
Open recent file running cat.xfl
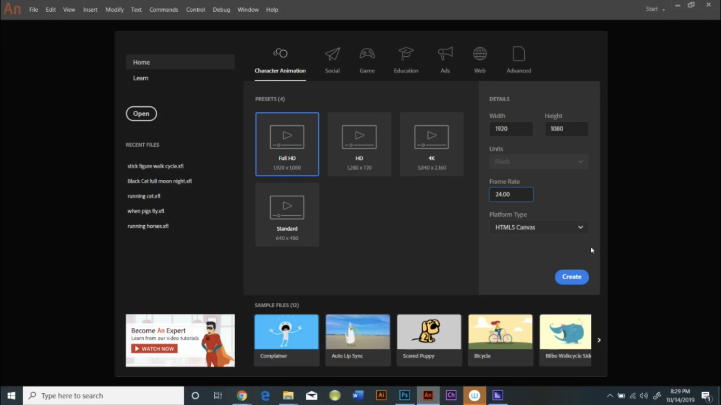(144, 197)
